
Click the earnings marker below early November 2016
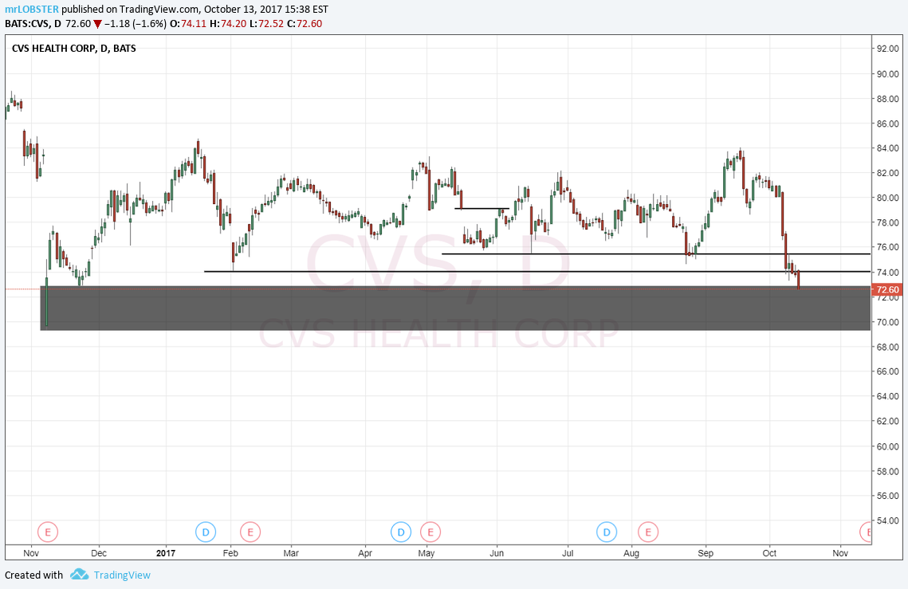pos(48,532)
